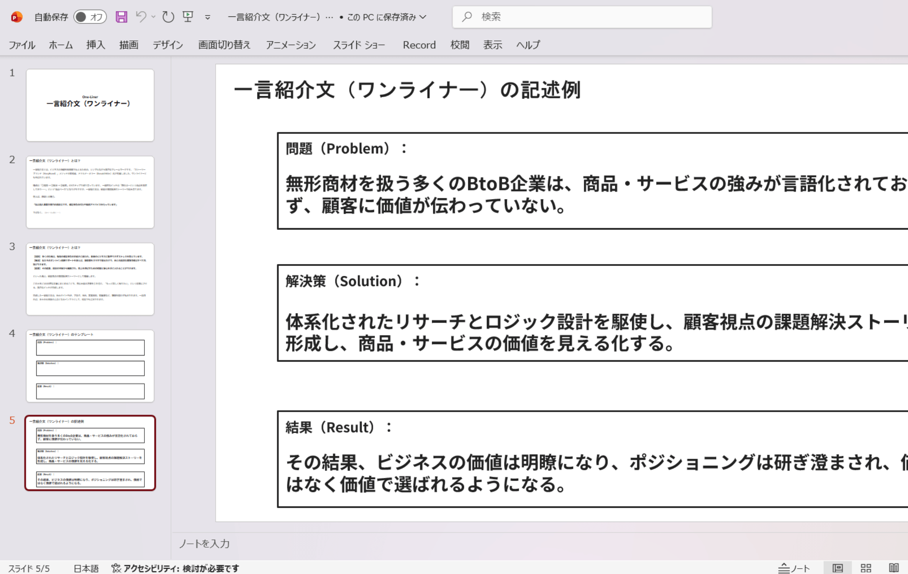Open the accessibility check status
The width and height of the screenshot is (908, 574).
pyautogui.click(x=175, y=568)
